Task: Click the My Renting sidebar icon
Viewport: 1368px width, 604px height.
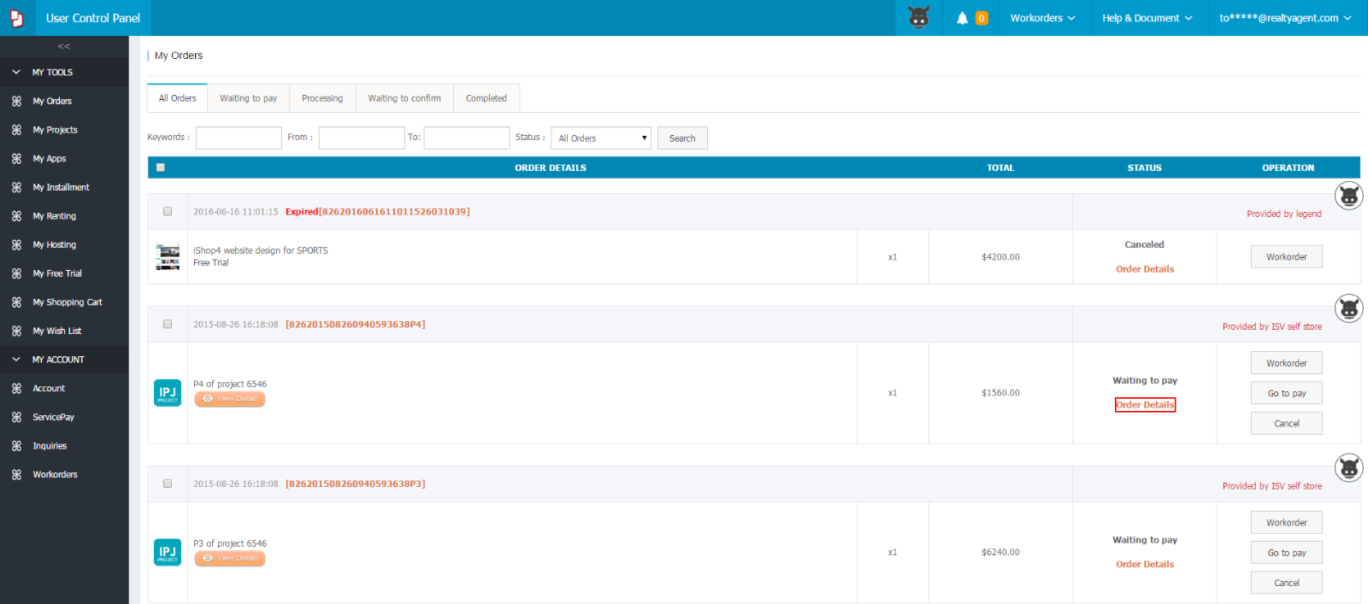Action: pyautogui.click(x=16, y=216)
